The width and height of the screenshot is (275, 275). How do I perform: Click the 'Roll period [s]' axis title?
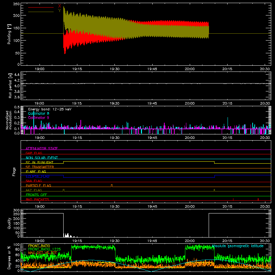10,86
